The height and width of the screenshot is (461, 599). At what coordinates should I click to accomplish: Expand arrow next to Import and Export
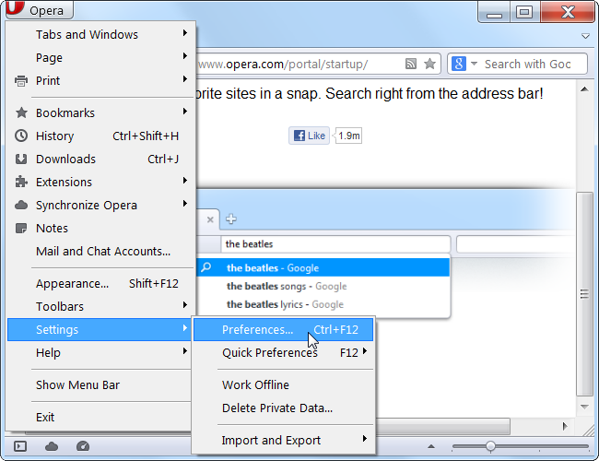pos(365,439)
